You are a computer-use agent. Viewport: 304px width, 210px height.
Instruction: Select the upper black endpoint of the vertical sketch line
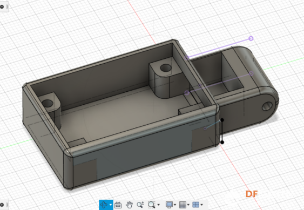pos(222,120)
